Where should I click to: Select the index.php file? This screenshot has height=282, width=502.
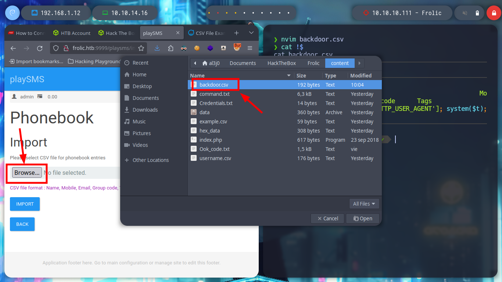pyautogui.click(x=285, y=140)
